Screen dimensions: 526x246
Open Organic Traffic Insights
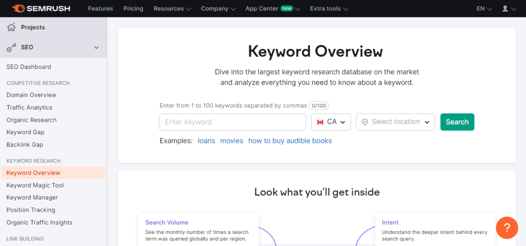(39, 222)
